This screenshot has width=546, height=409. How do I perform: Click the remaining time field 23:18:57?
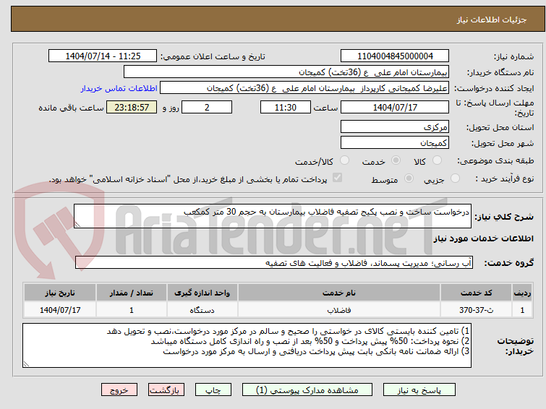tap(132, 107)
